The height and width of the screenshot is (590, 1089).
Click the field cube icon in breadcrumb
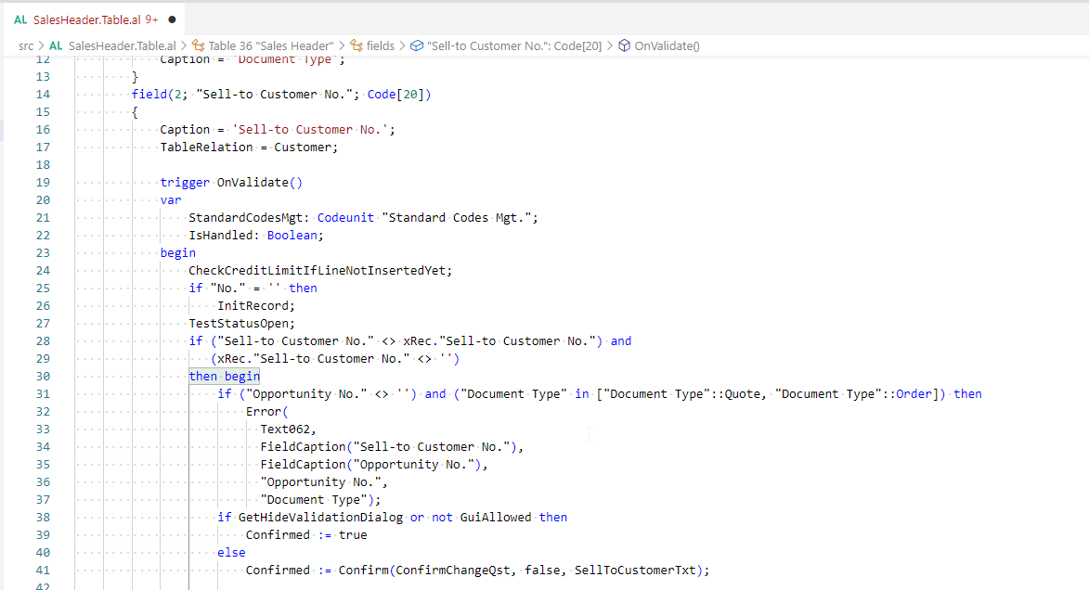click(417, 45)
